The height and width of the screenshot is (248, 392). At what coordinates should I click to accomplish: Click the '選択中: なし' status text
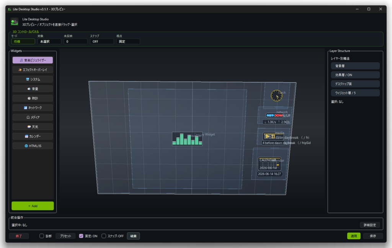click(20, 225)
